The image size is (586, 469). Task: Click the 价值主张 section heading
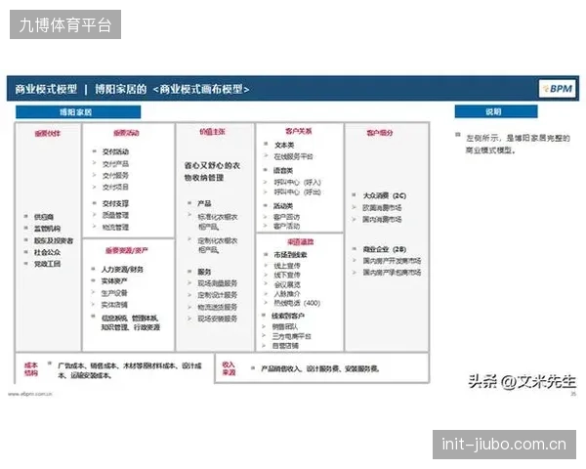[212, 132]
